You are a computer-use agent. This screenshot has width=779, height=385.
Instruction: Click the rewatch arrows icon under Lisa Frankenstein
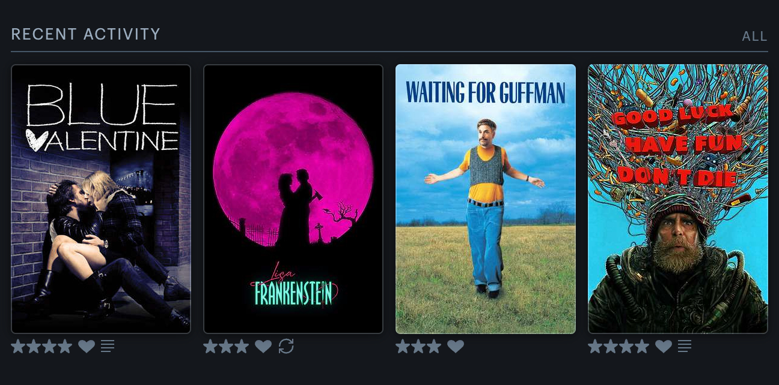click(x=286, y=346)
